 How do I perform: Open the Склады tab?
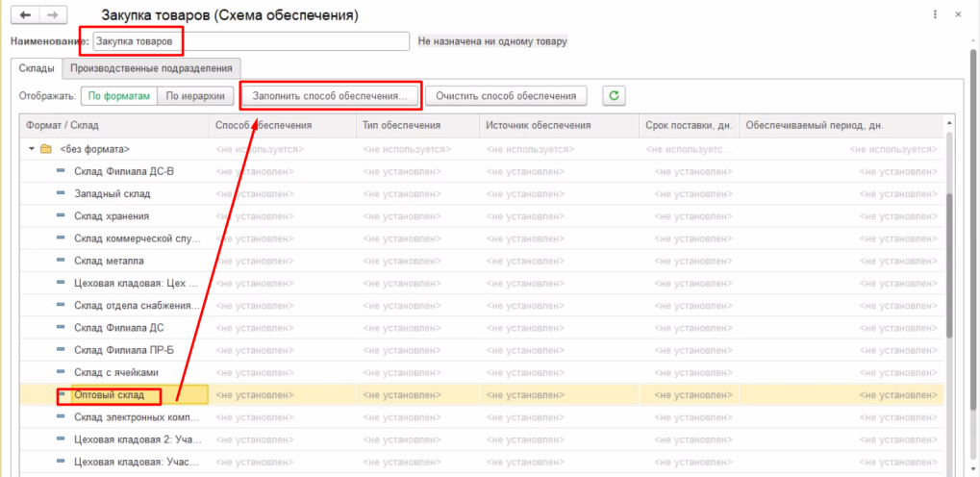pos(35,68)
